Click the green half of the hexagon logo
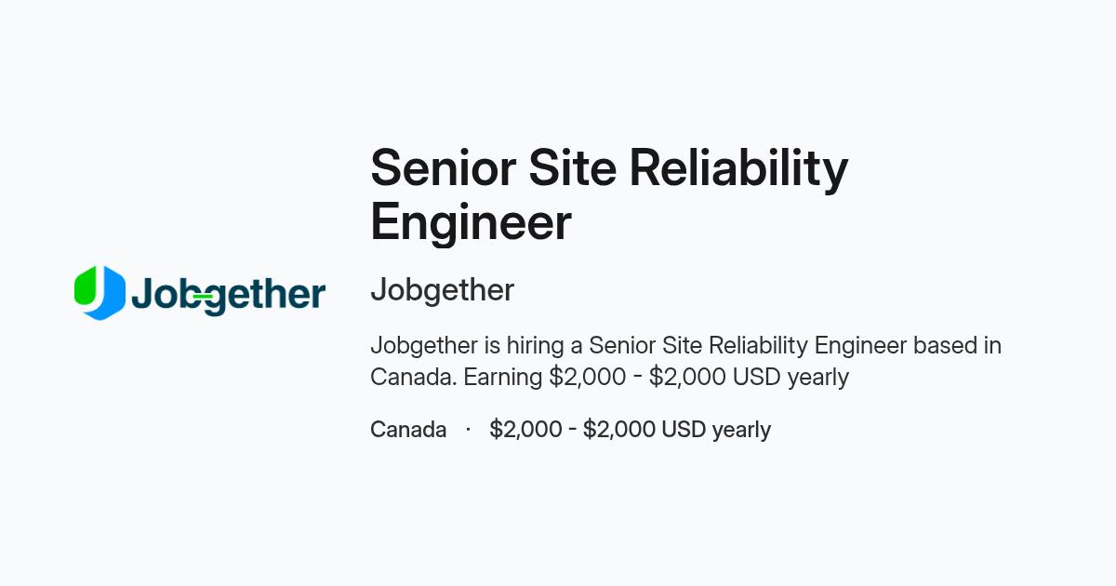 85,286
